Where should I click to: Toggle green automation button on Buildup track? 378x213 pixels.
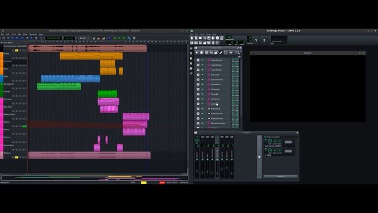(x=24, y=126)
